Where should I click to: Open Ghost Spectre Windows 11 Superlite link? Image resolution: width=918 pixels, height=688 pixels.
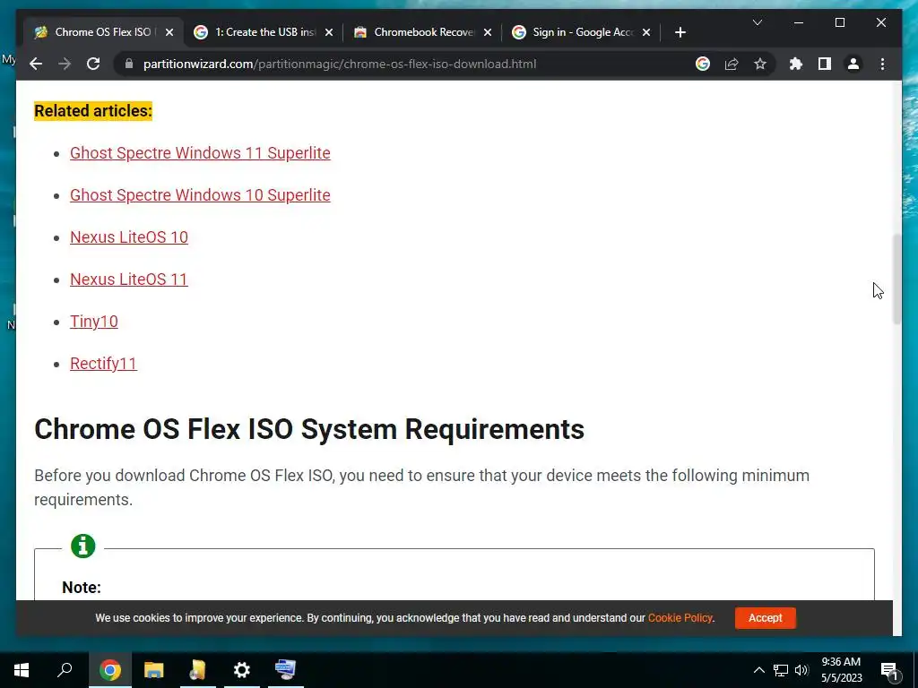click(x=200, y=152)
